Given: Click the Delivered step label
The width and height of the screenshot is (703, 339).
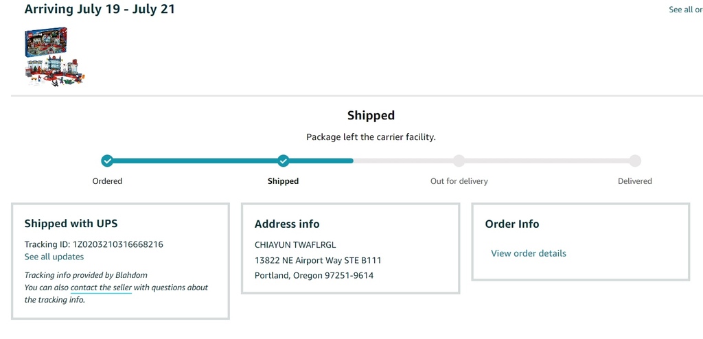Looking at the screenshot, I should [x=635, y=181].
